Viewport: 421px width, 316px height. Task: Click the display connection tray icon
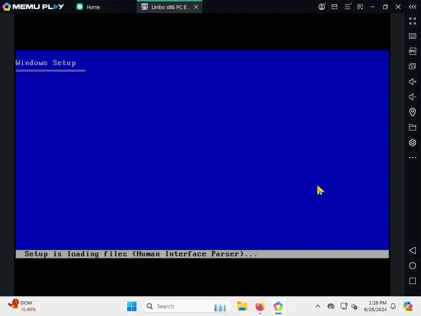[x=344, y=306]
